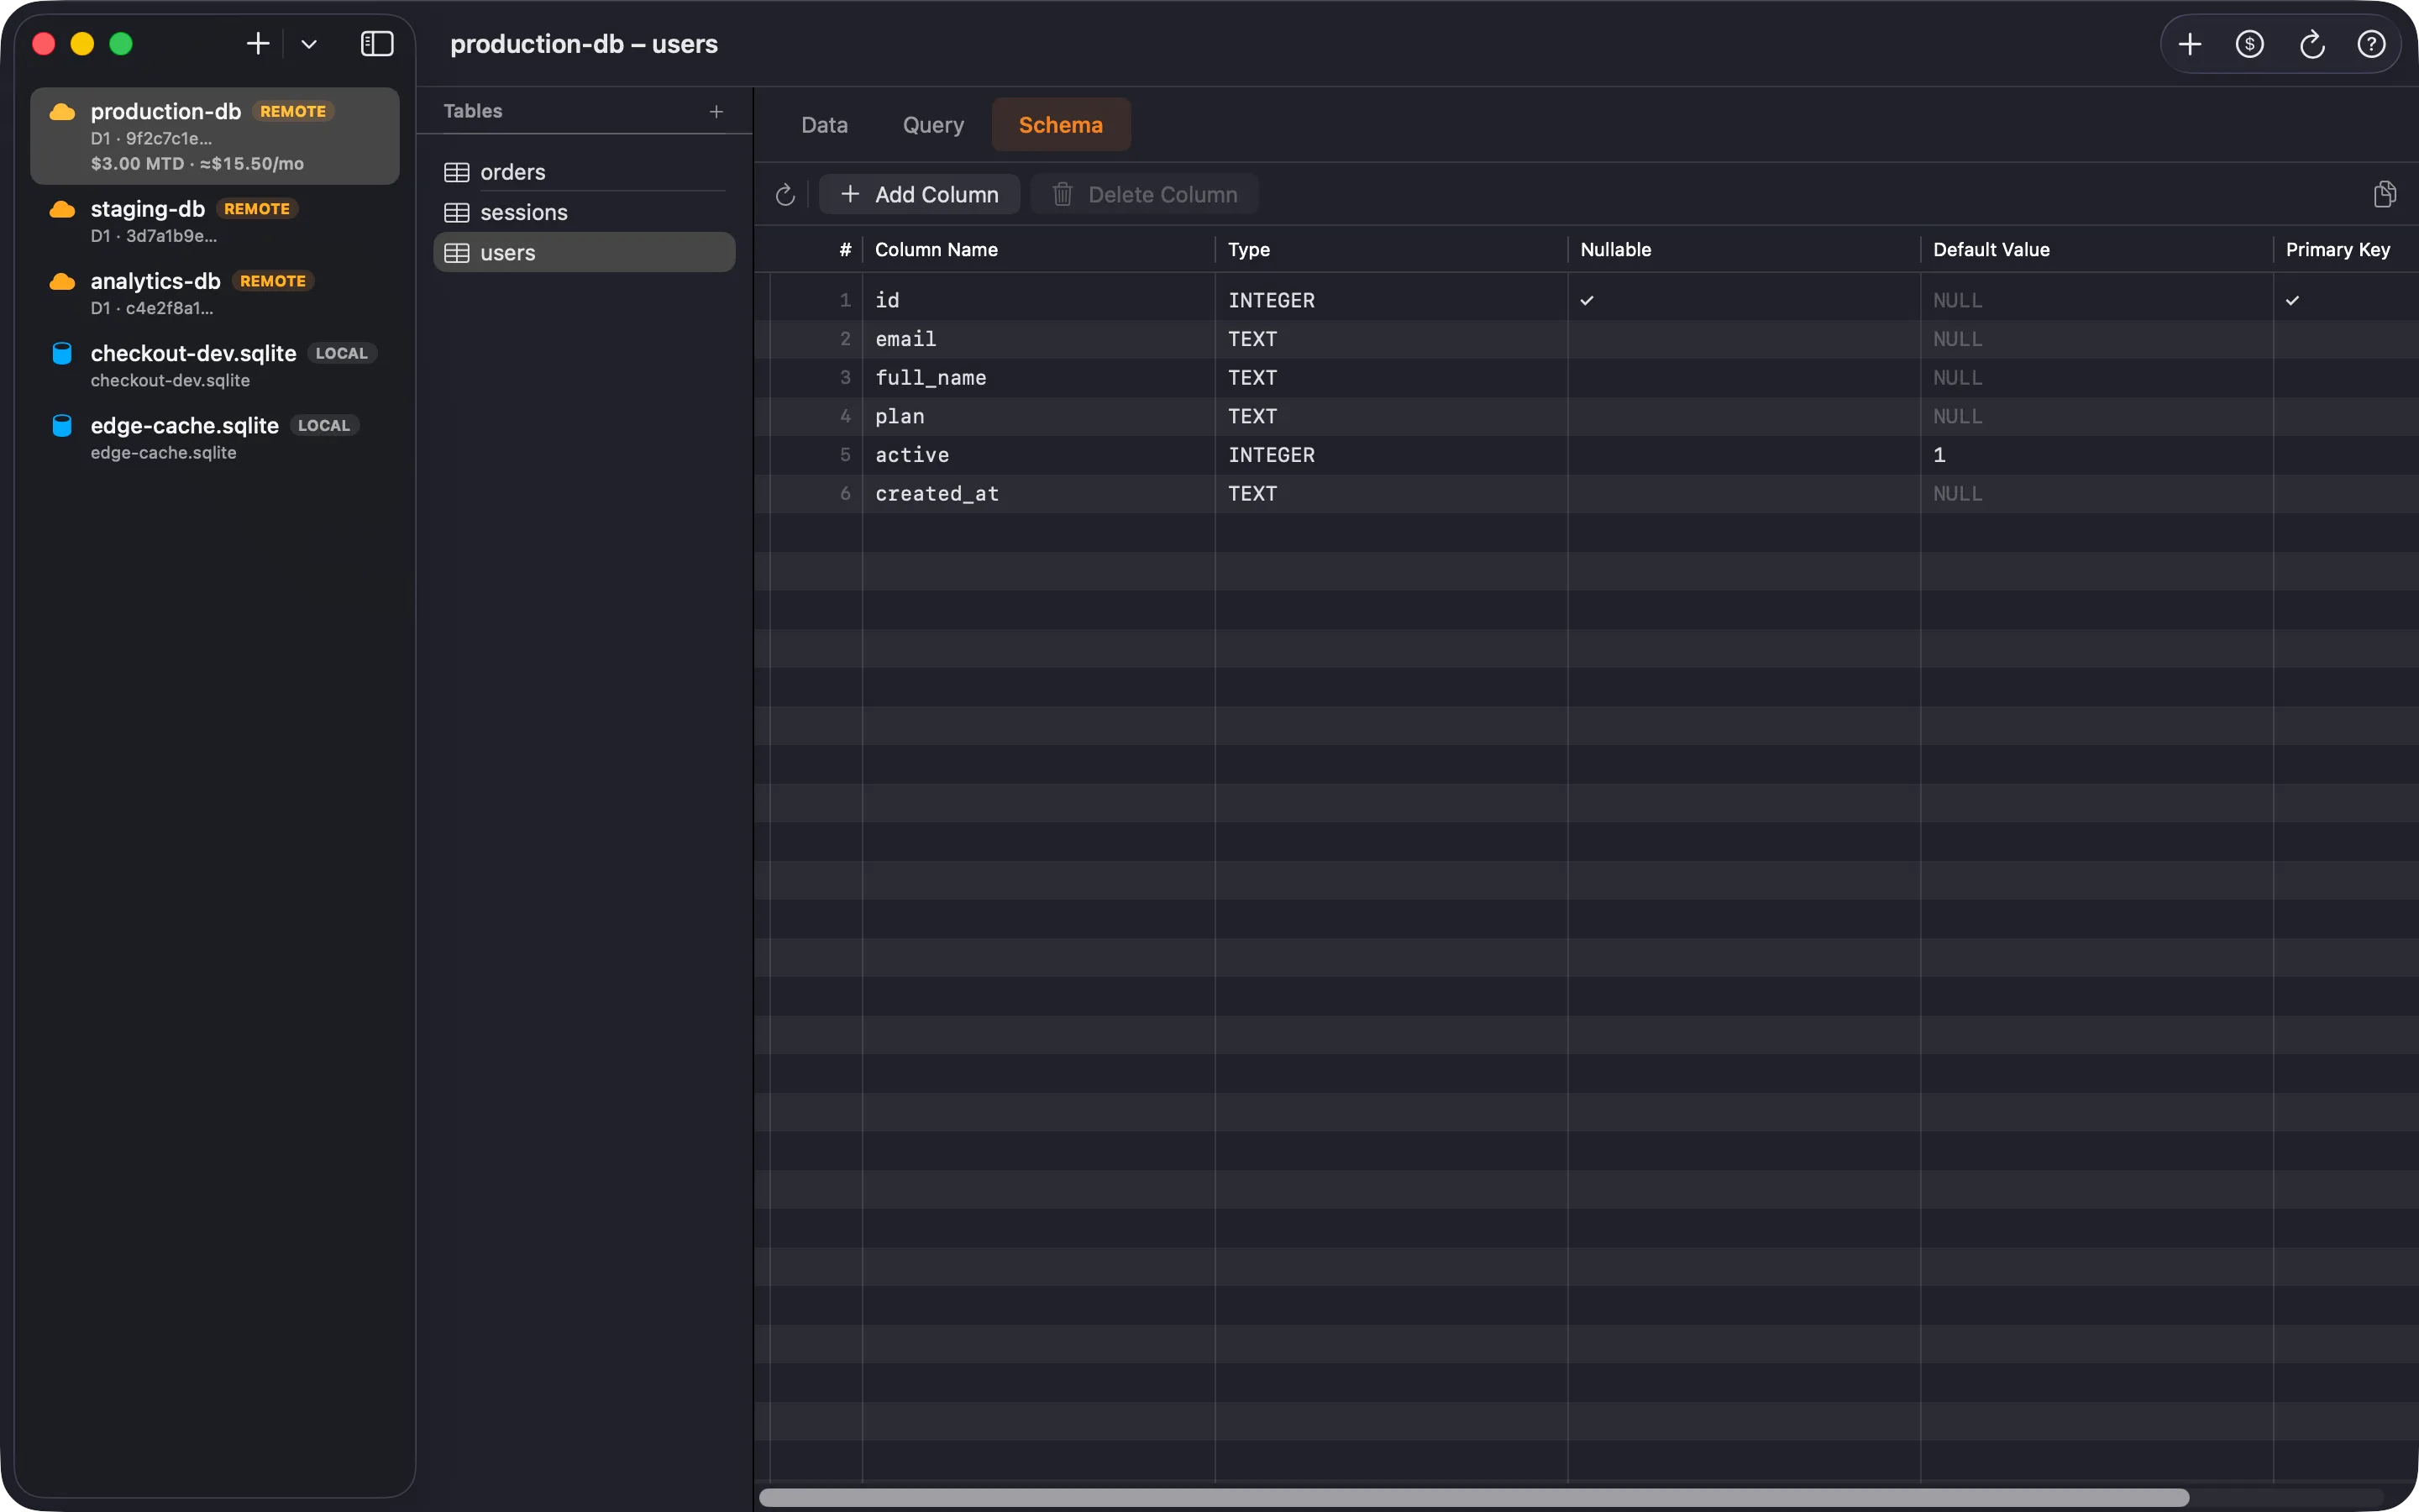The image size is (2419, 1512).
Task: Click the Type column header
Action: (x=1392, y=250)
